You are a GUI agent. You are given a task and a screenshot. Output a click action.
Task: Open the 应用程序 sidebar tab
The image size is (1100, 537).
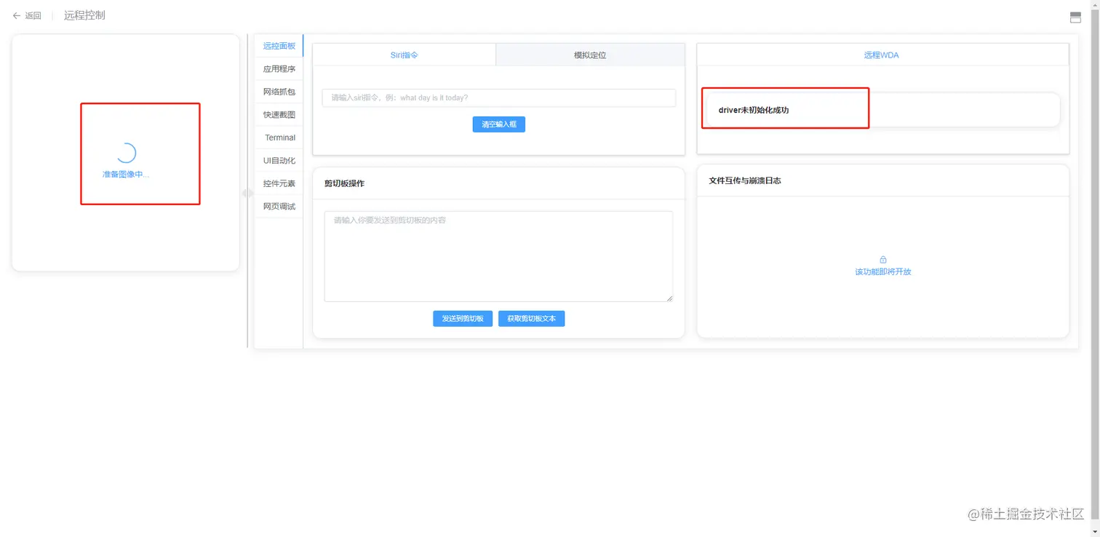coord(279,69)
